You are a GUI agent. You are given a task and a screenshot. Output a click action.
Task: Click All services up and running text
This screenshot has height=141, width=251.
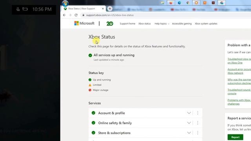pos(114,55)
